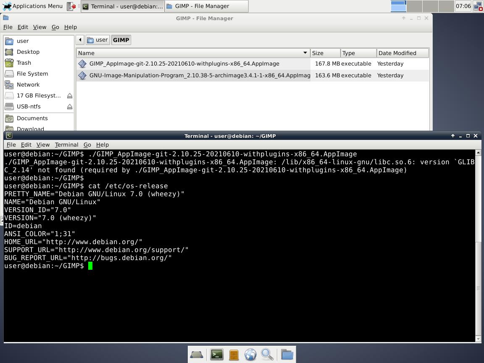Click Terminal scrollbar down arrow

[x=478, y=339]
